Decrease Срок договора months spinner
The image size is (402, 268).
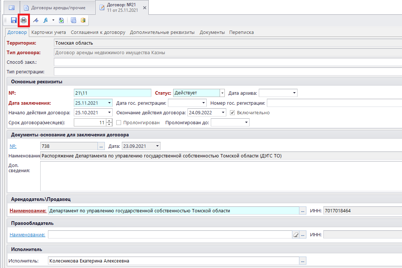109,124
